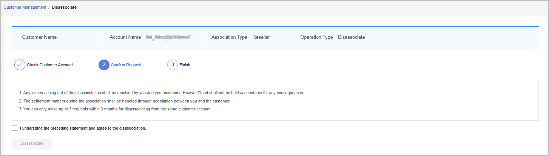Click the Reseller association type value
Screen dimensions: 549x156
coord(261,37)
